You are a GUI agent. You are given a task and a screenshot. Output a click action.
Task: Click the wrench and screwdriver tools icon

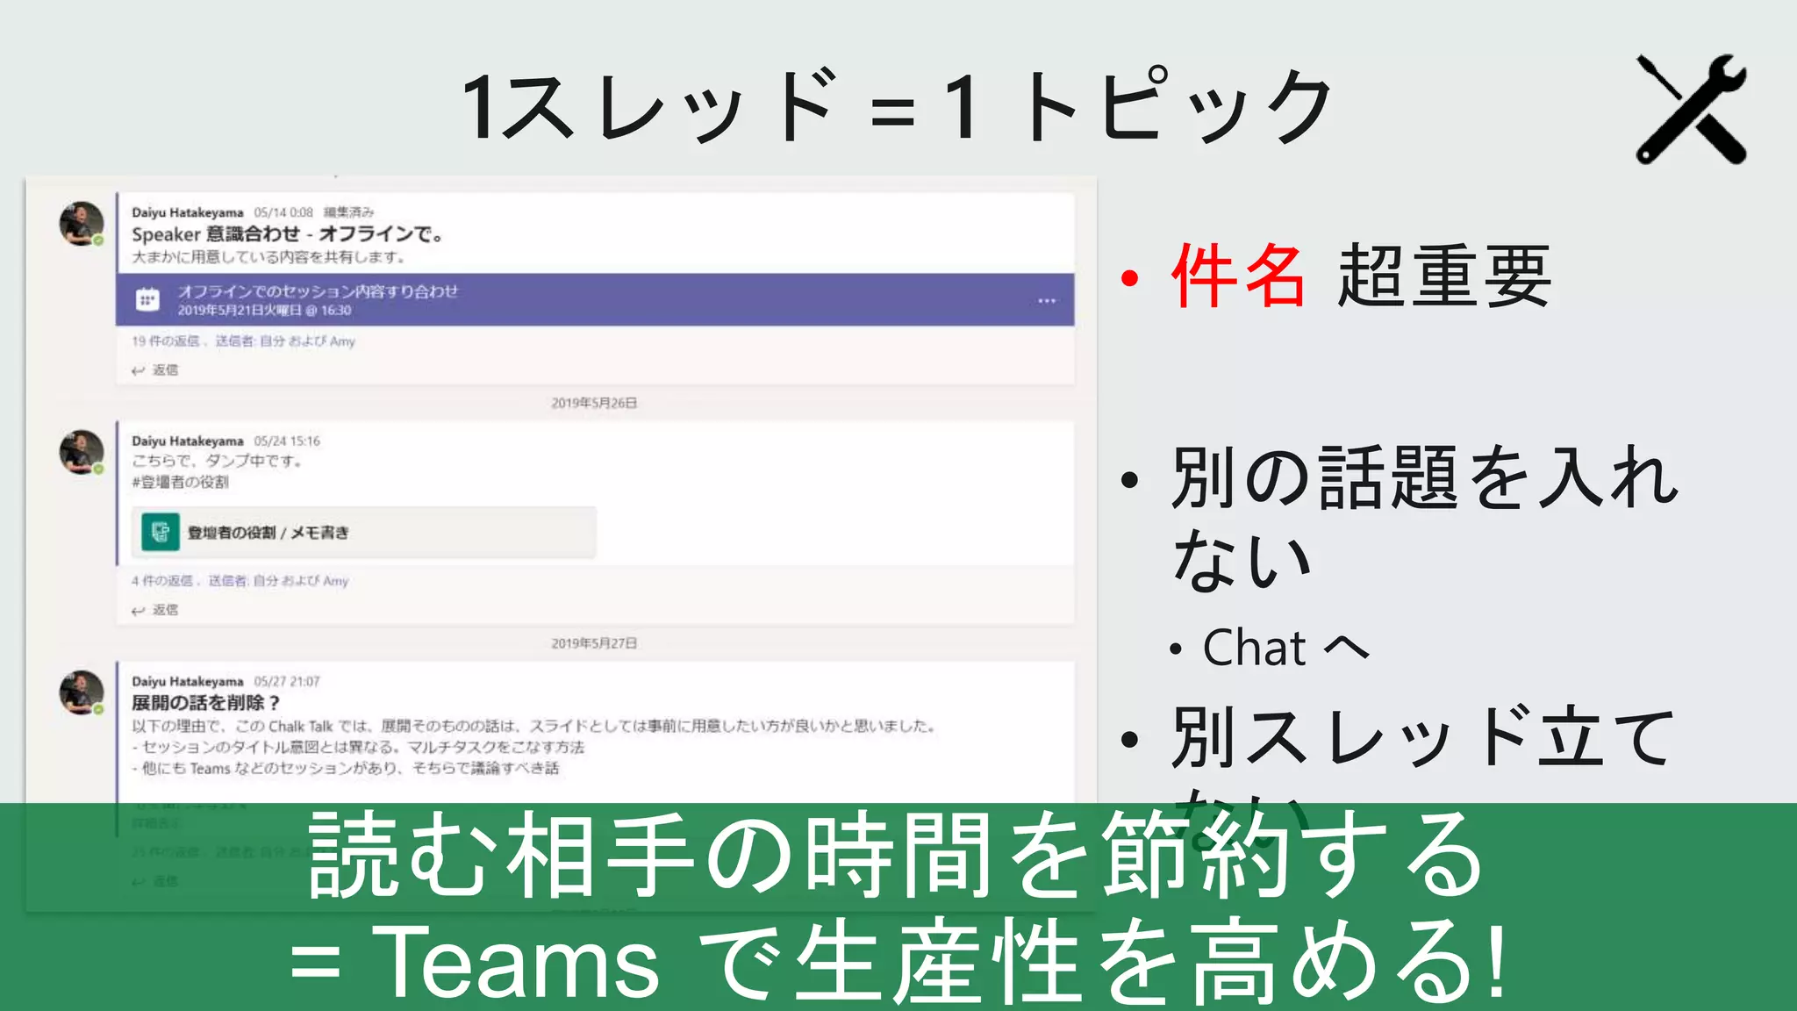pos(1691,109)
